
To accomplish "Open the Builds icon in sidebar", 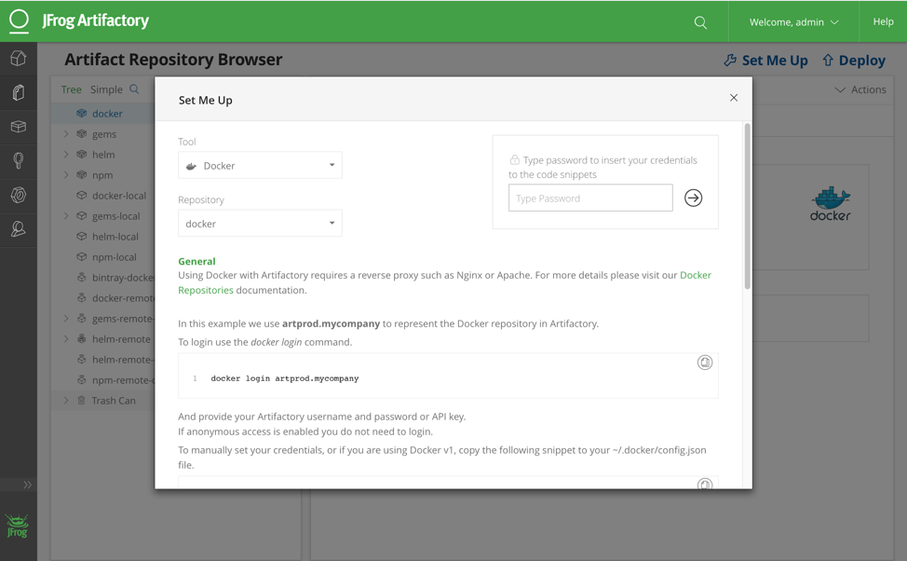I will (x=19, y=160).
